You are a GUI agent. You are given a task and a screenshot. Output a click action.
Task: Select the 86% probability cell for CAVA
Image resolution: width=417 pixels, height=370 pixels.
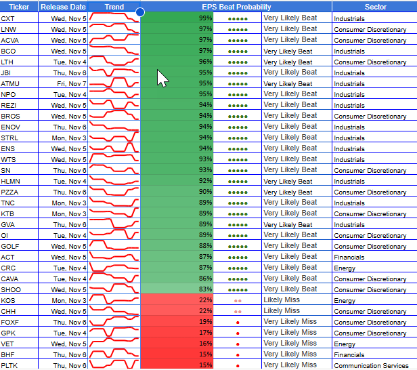[177, 279]
